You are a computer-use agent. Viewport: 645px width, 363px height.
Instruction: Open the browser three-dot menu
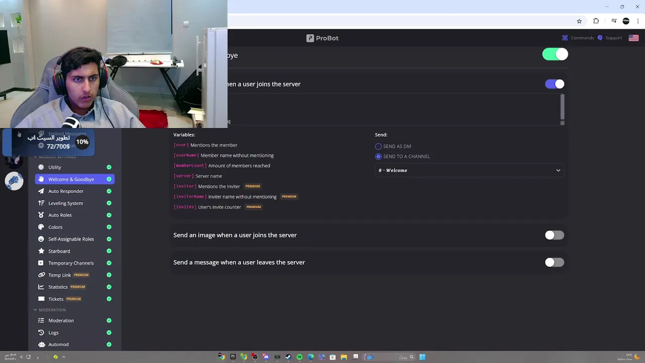(638, 21)
